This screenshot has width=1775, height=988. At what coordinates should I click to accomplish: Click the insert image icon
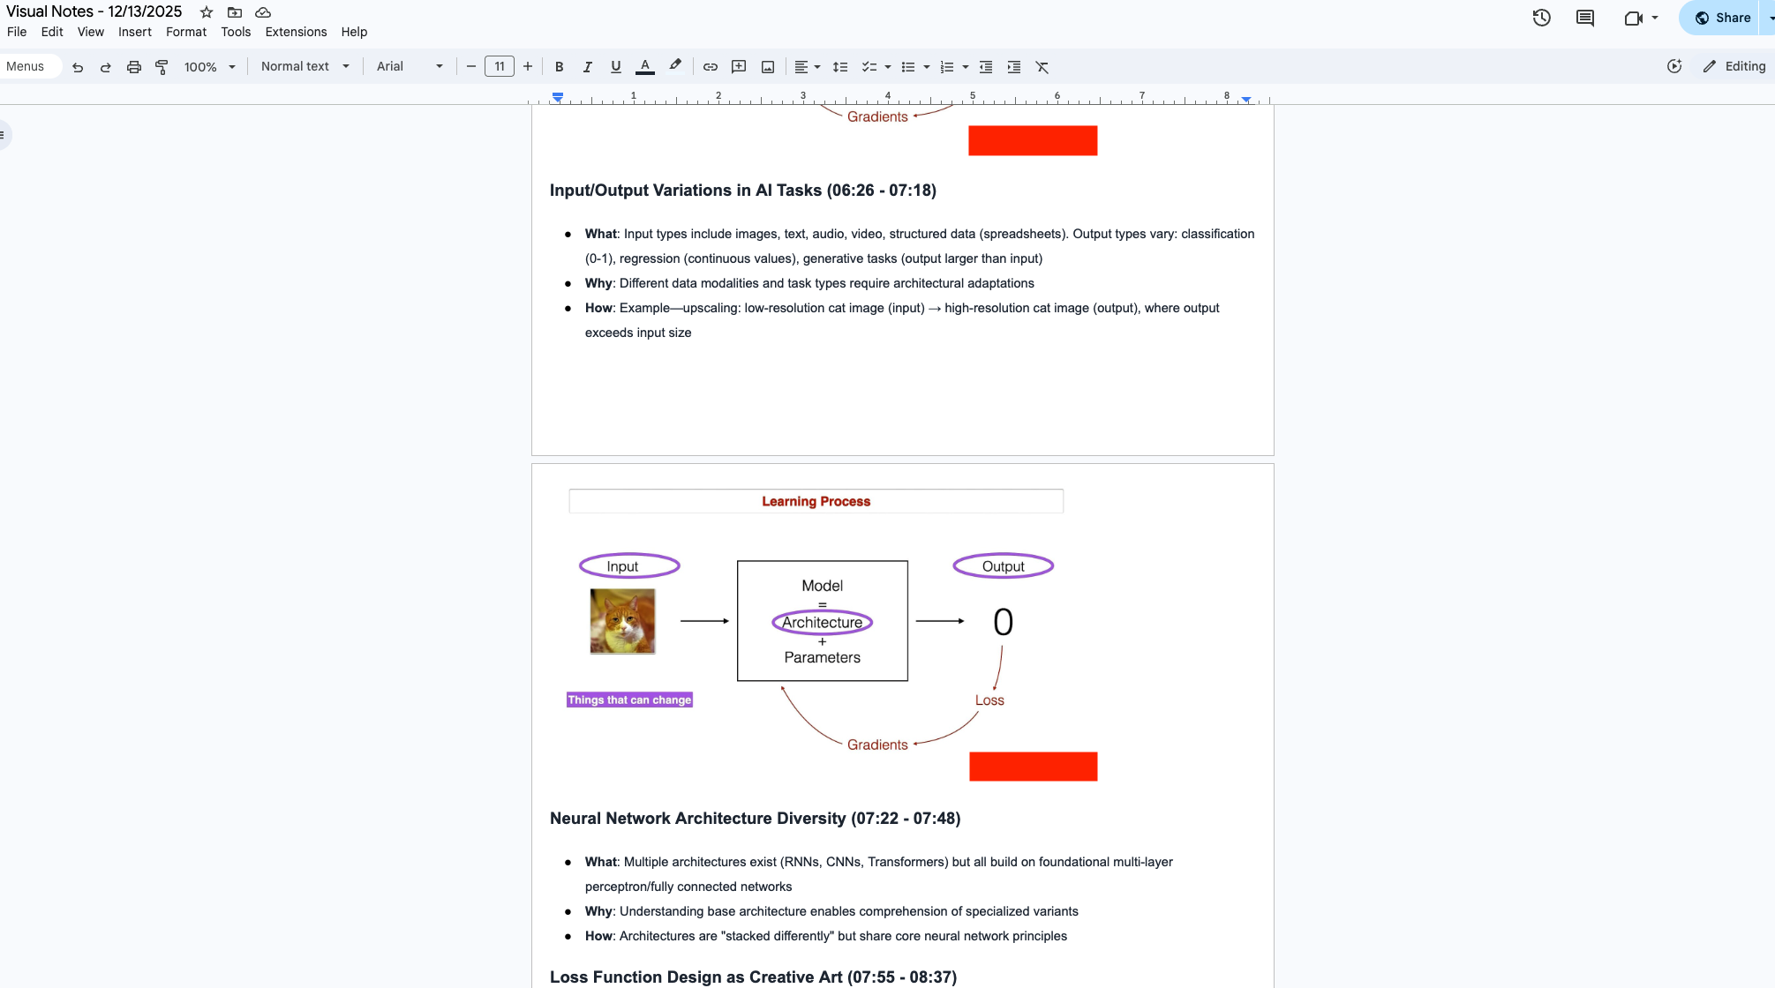pyautogui.click(x=768, y=67)
